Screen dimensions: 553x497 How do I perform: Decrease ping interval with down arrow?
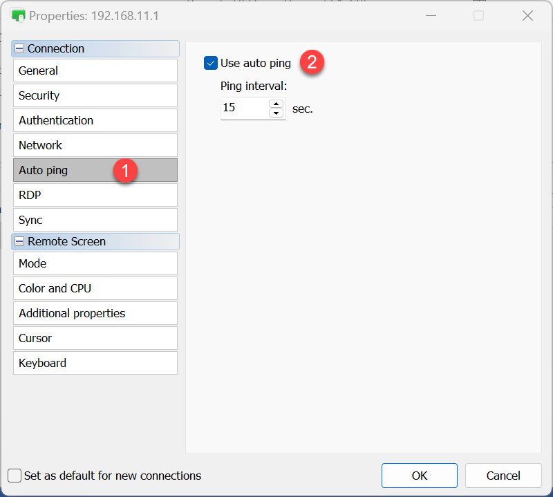(276, 113)
